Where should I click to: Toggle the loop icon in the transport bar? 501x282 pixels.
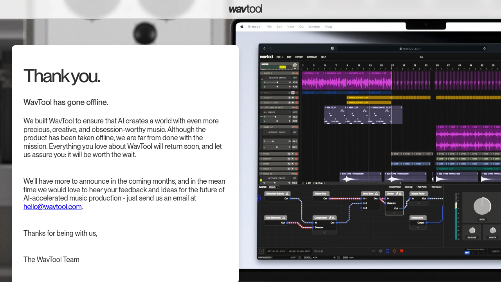click(373, 251)
